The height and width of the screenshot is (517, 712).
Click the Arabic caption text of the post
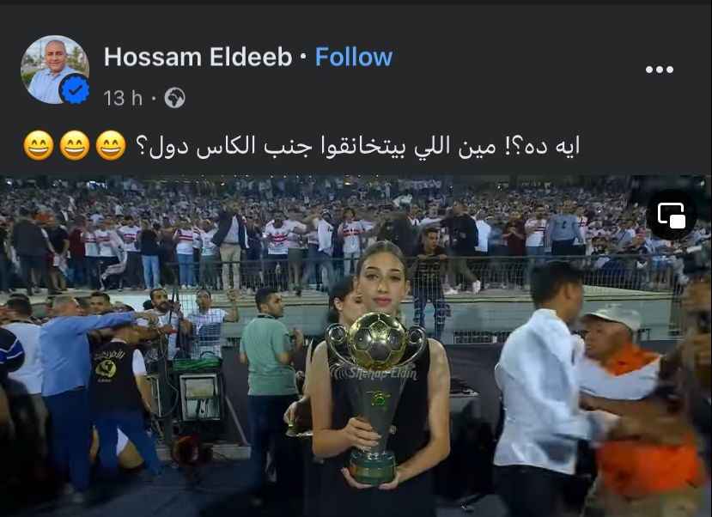tap(358, 146)
